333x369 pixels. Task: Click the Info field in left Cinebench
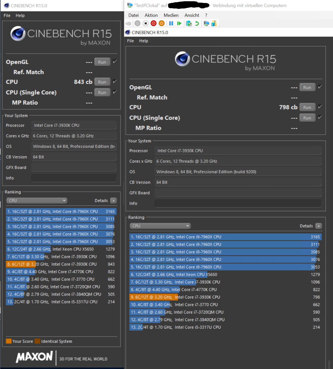click(74, 178)
